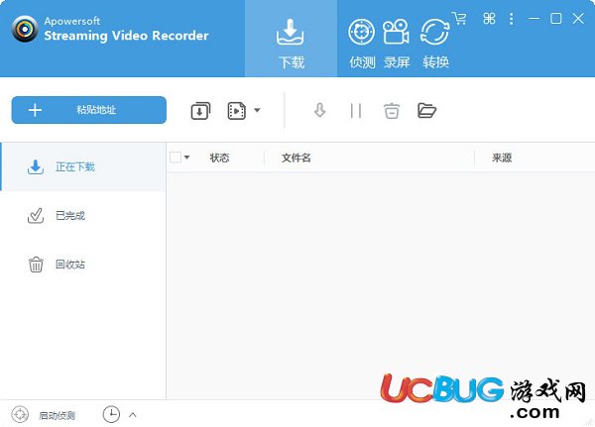
Task: Minimize the Streaming Video Recorder window
Action: (x=534, y=18)
